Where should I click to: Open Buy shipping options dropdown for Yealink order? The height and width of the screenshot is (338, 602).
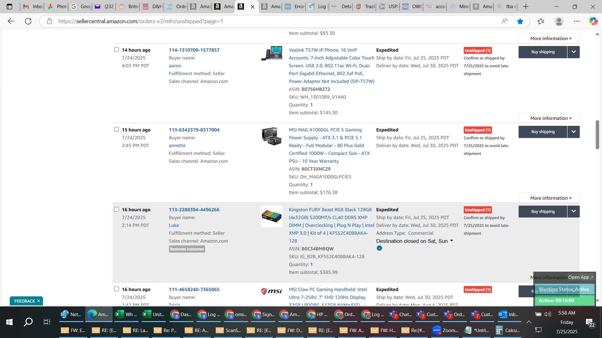pyautogui.click(x=573, y=52)
